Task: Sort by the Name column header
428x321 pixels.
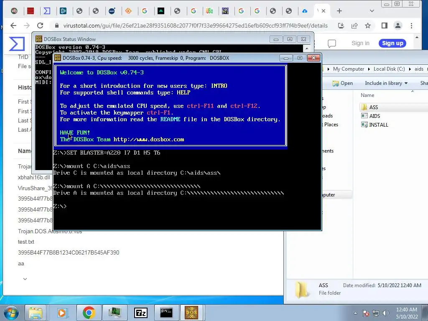Action: [367, 95]
